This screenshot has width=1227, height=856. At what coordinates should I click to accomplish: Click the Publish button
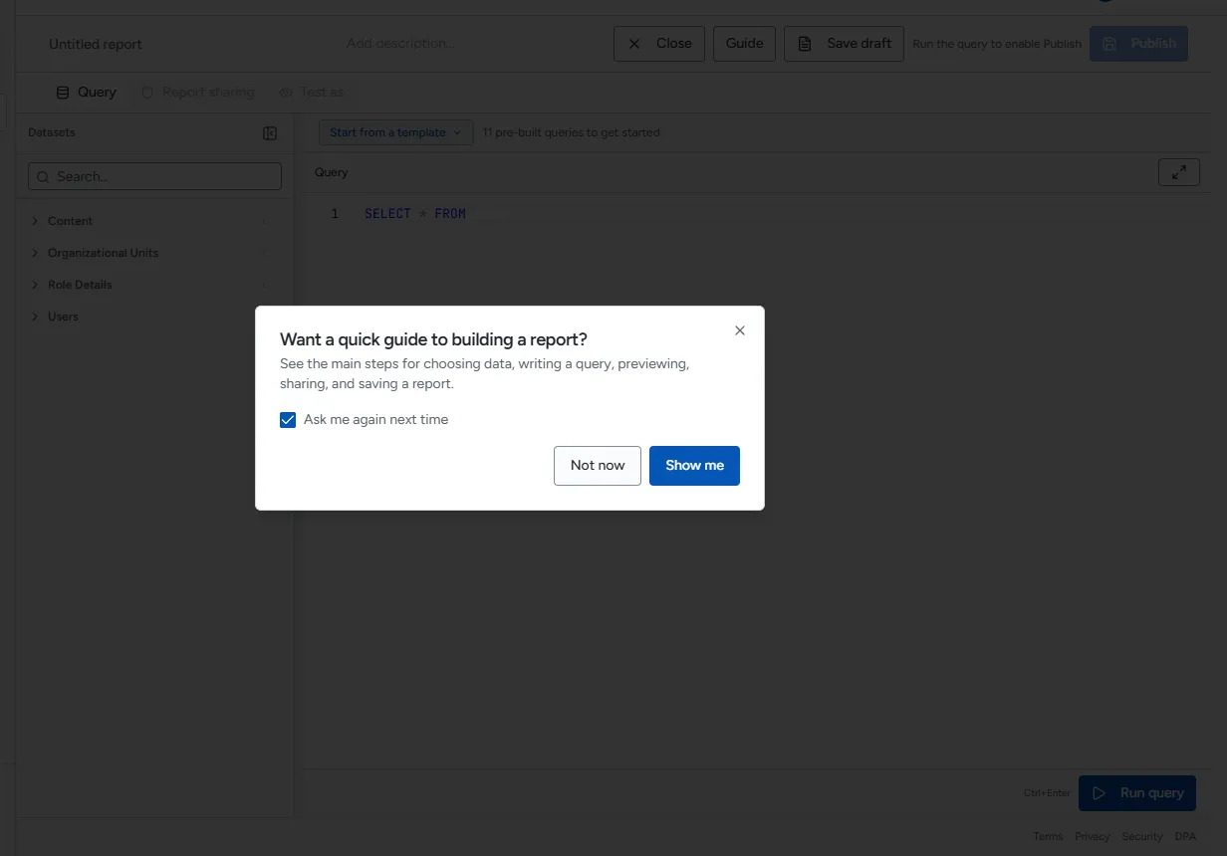click(x=1138, y=44)
